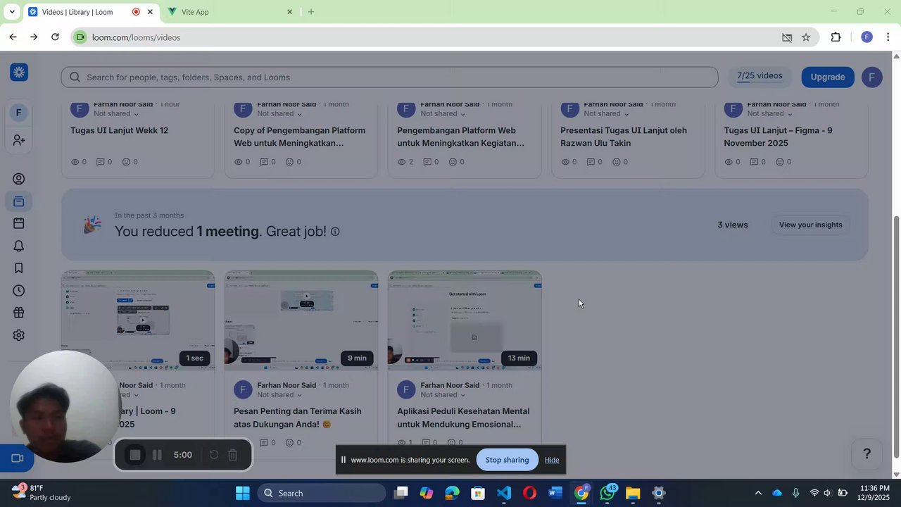Screen dimensions: 901x507
Task: Open video titled Aplikasi Peduli Kesehatan Mental
Action: [x=463, y=418]
